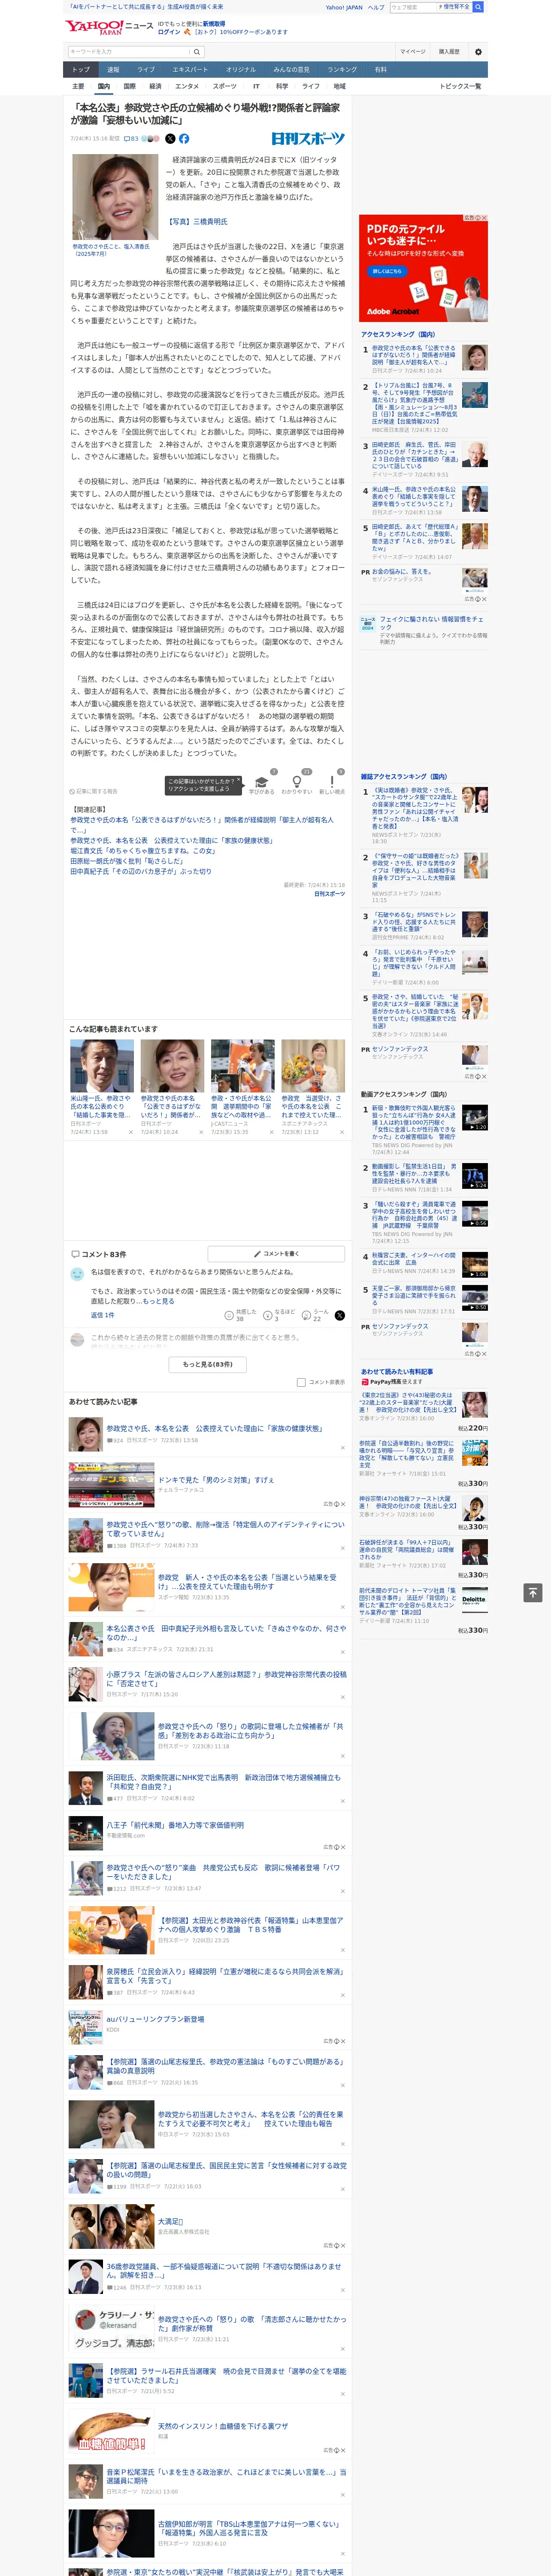
Task: Select the ランキング navigation tab
Action: pyautogui.click(x=342, y=70)
